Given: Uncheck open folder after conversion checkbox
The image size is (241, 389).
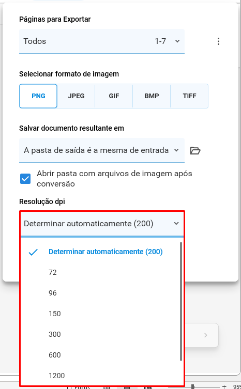Looking at the screenshot, I should [25, 179].
